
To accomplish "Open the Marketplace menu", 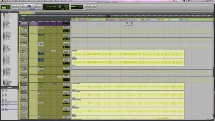I will [x=64, y=1].
